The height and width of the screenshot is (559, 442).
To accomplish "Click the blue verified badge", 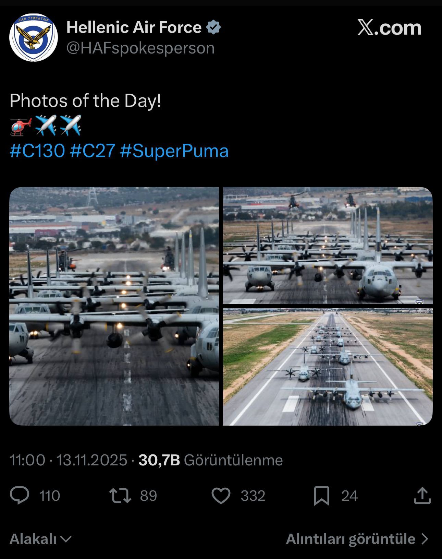I will (213, 27).
